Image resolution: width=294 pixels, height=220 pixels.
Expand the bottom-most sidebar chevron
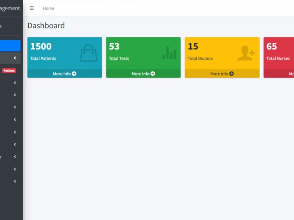click(x=15, y=181)
